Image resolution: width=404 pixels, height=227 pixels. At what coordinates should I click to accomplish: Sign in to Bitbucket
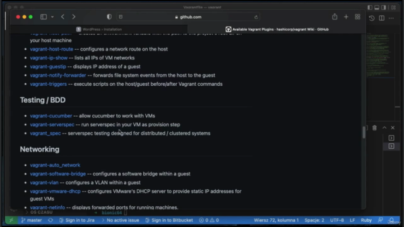coord(169,220)
